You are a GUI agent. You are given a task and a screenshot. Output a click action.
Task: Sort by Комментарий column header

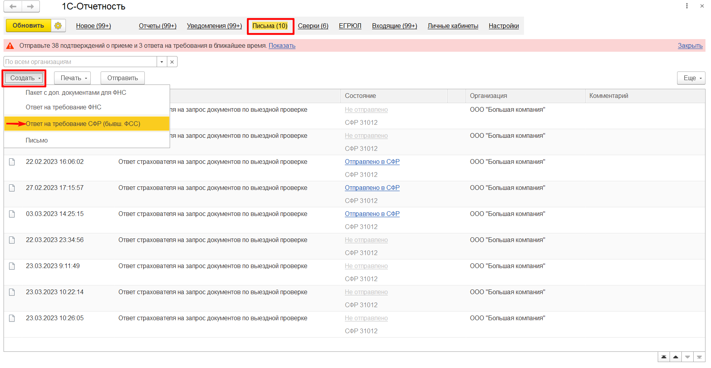click(645, 96)
